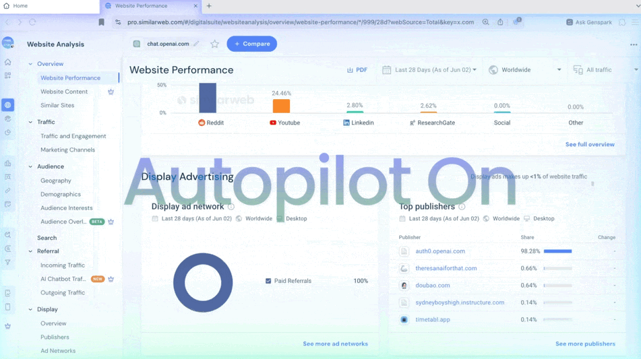This screenshot has height=359, width=641.
Task: Select Website Performance in sidebar
Action: [x=70, y=78]
